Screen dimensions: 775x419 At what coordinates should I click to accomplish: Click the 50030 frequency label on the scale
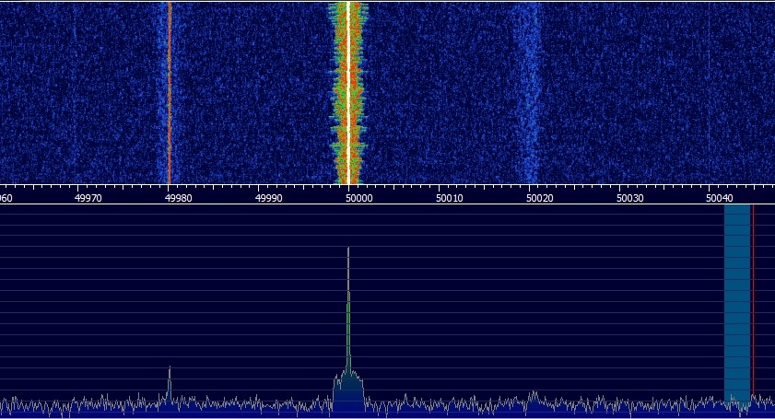(x=630, y=198)
